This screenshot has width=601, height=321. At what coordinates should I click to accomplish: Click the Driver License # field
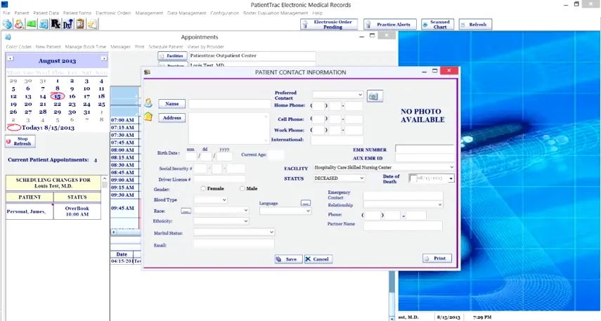[x=219, y=179]
